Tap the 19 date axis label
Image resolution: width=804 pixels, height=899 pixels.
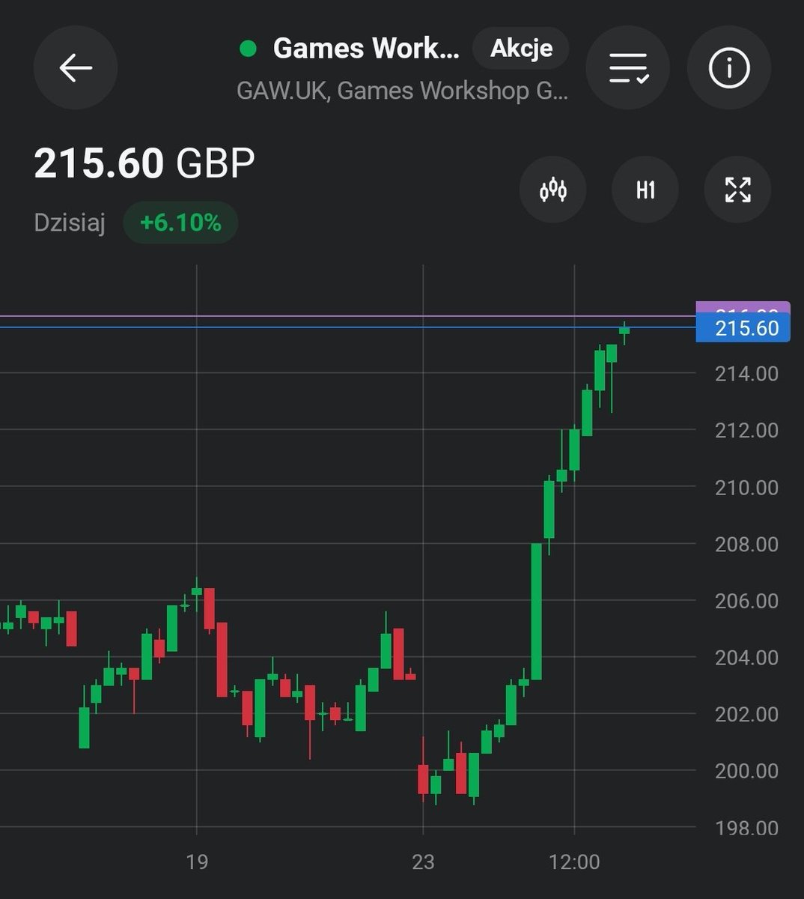point(196,862)
